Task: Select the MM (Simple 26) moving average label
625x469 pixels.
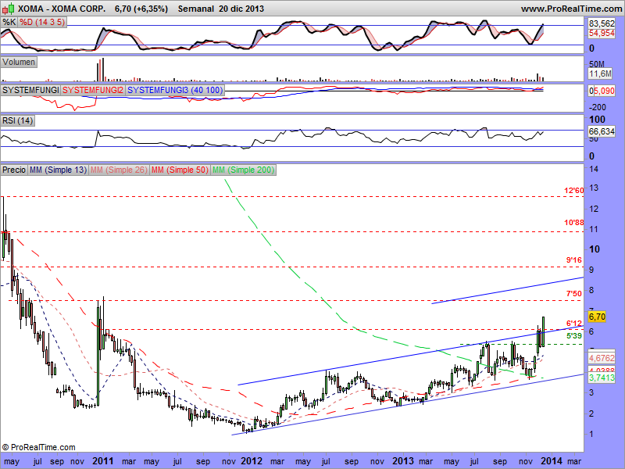Action: click(119, 170)
